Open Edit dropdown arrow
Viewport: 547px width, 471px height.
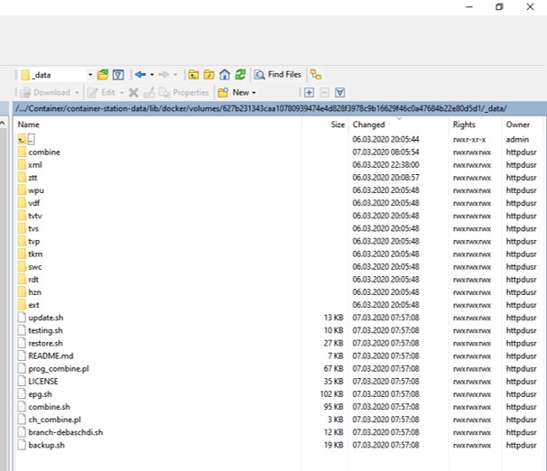(122, 93)
